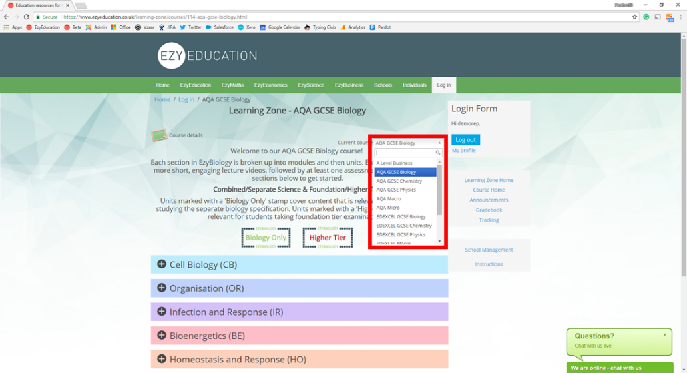Open the EzyEducation navigation menu item
The height and width of the screenshot is (373, 687).
pos(196,85)
